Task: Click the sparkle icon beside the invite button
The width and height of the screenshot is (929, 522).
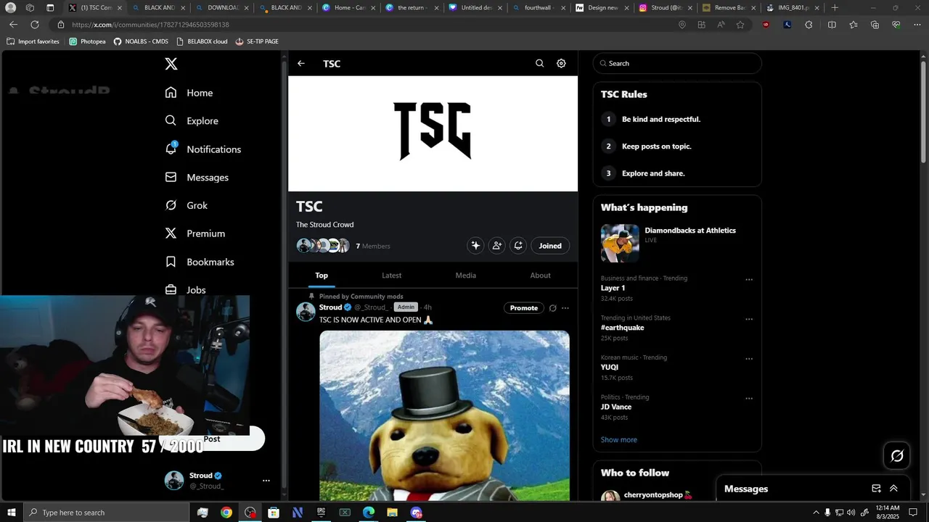Action: coord(475,246)
